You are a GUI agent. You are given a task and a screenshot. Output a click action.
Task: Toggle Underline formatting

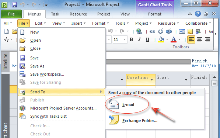147,39
